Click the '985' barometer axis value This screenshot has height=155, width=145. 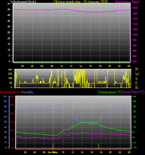(134, 51)
